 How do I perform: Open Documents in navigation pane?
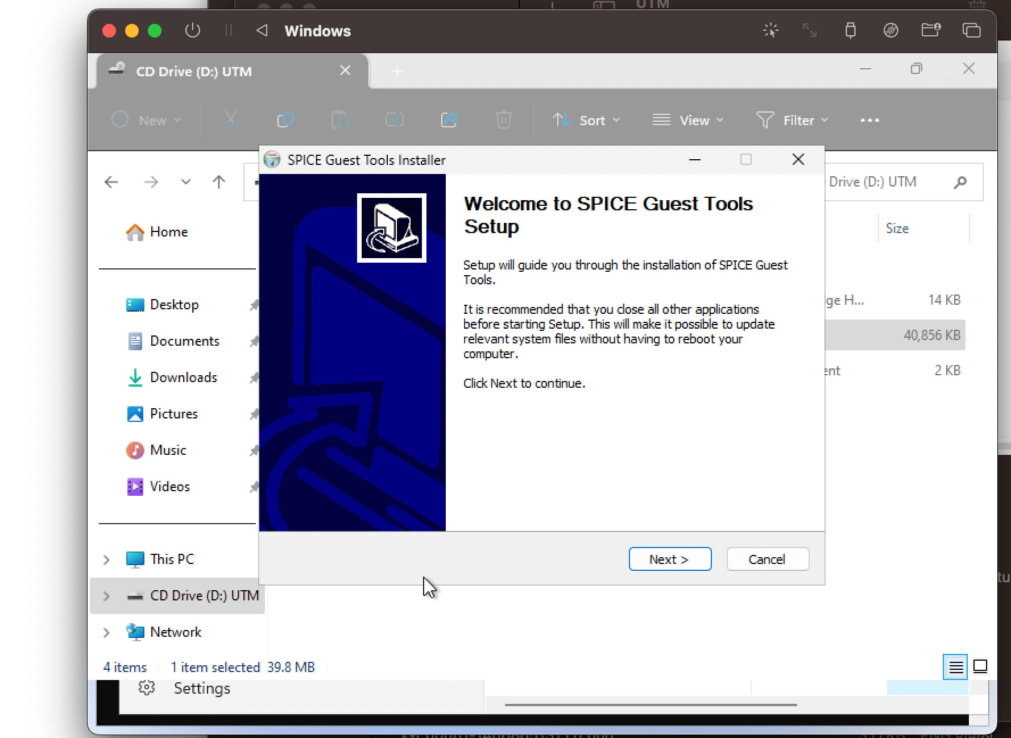173,341
